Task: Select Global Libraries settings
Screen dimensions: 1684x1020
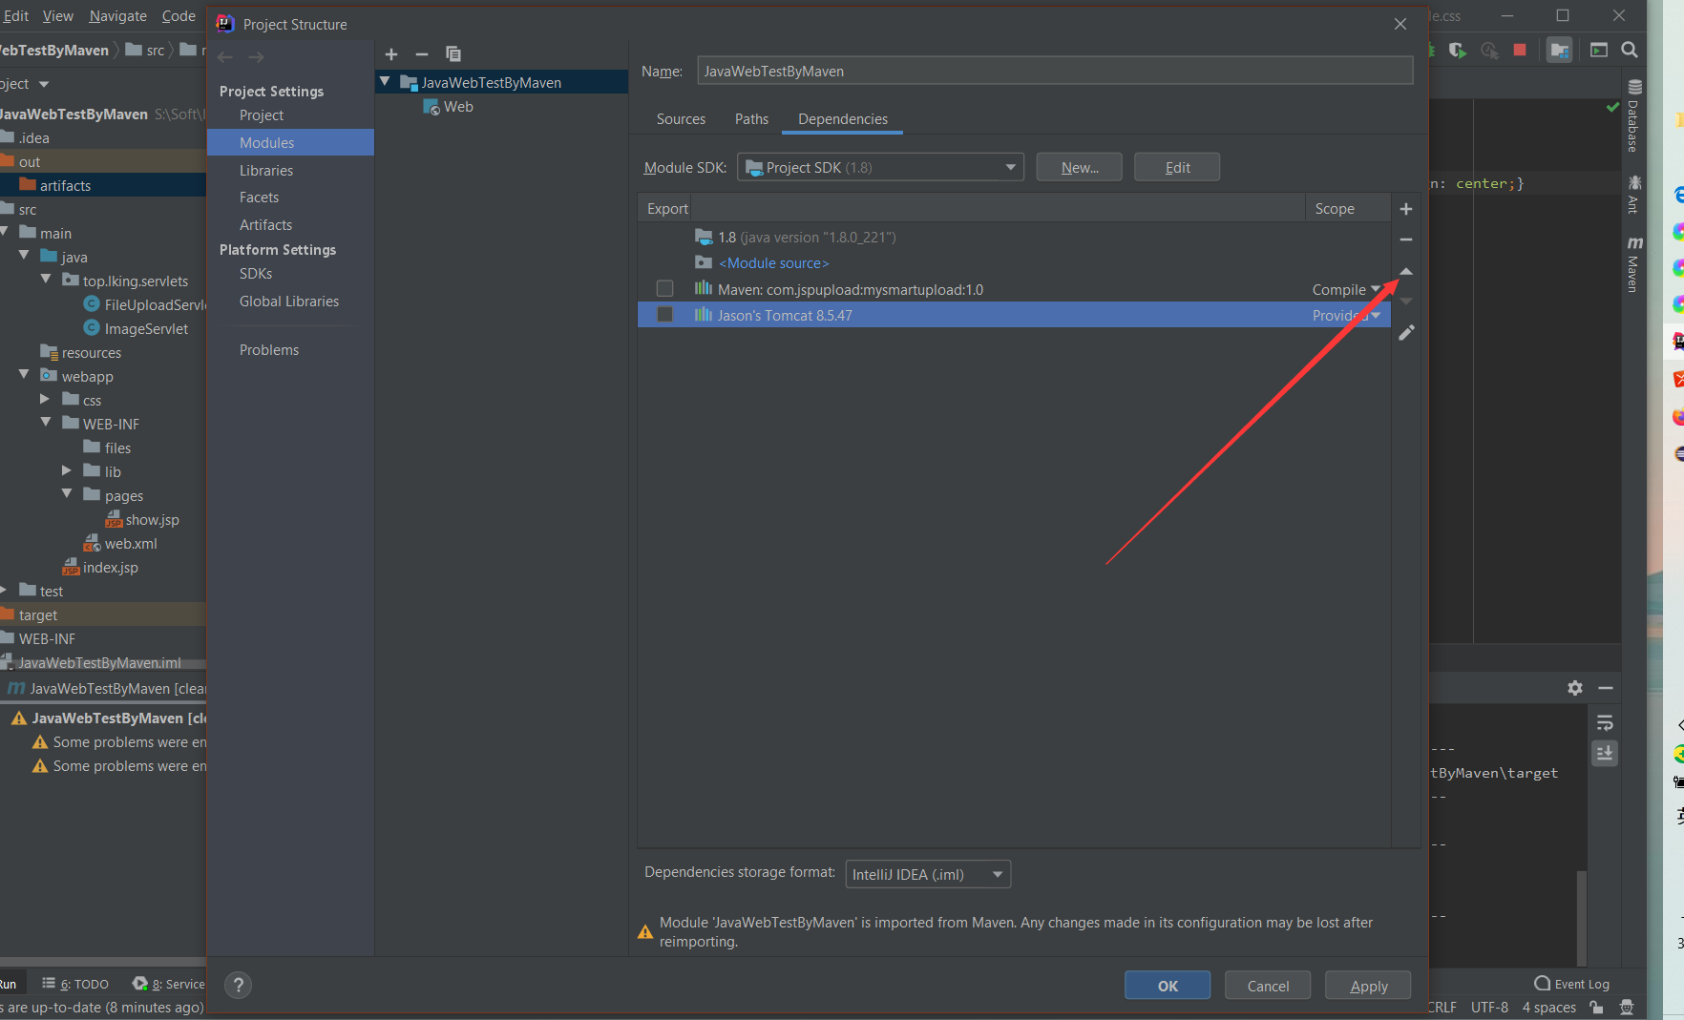Action: tap(290, 301)
